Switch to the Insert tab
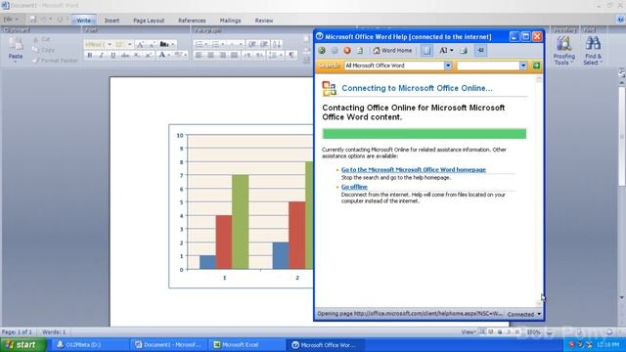626x352 pixels. click(x=112, y=21)
